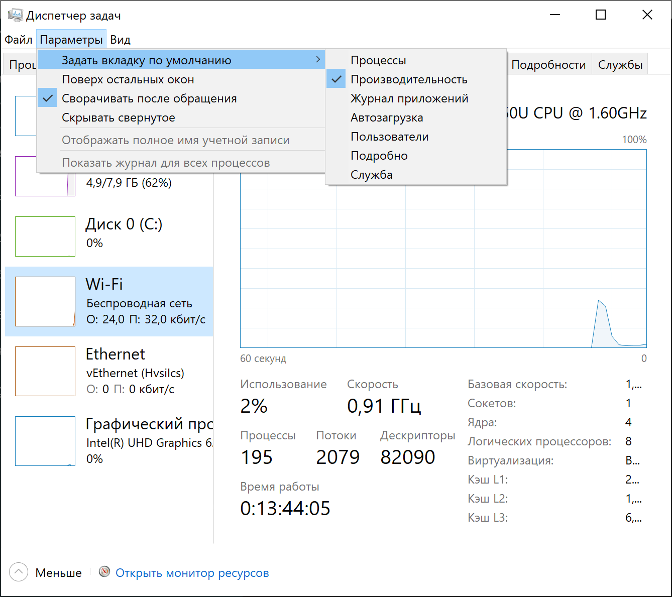
Task: Choose Процессы as default tab
Action: pyautogui.click(x=378, y=60)
